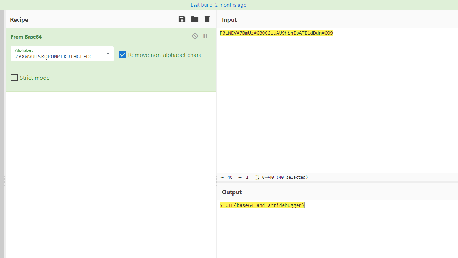Enable the Strict mode checkbox
458x258 pixels.
[14, 78]
